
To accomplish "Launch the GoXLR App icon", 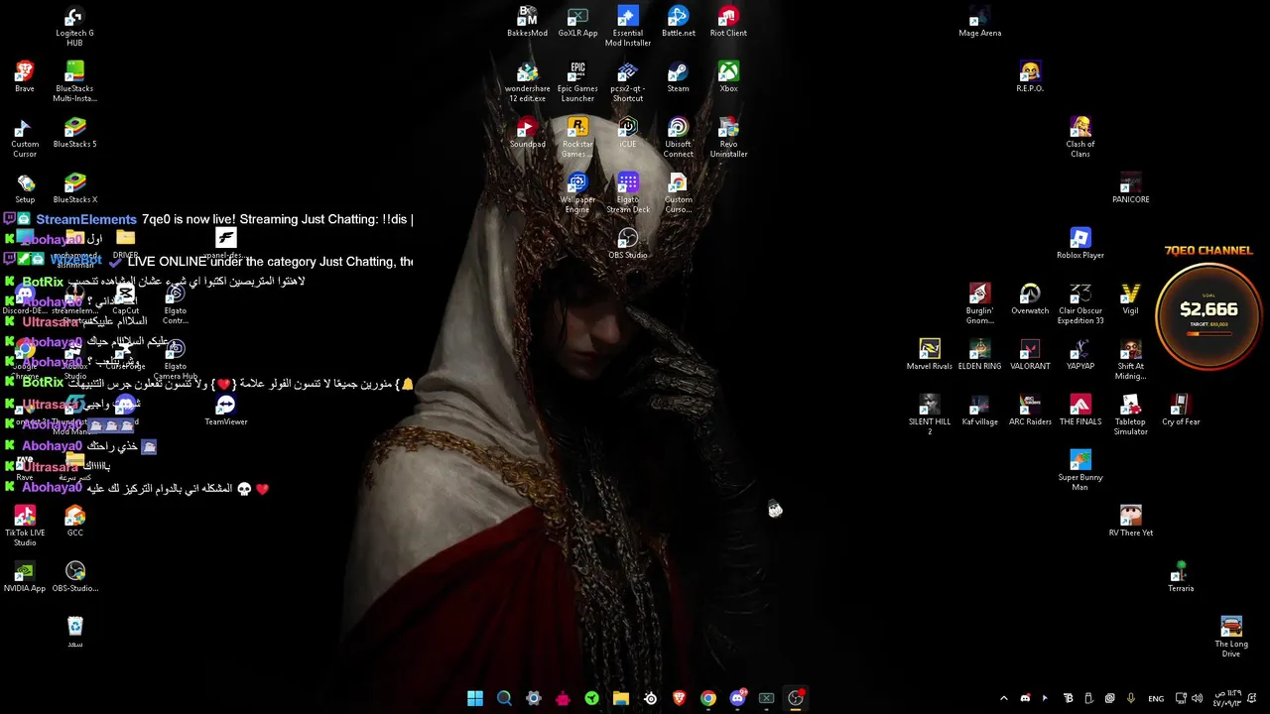I will (x=577, y=22).
